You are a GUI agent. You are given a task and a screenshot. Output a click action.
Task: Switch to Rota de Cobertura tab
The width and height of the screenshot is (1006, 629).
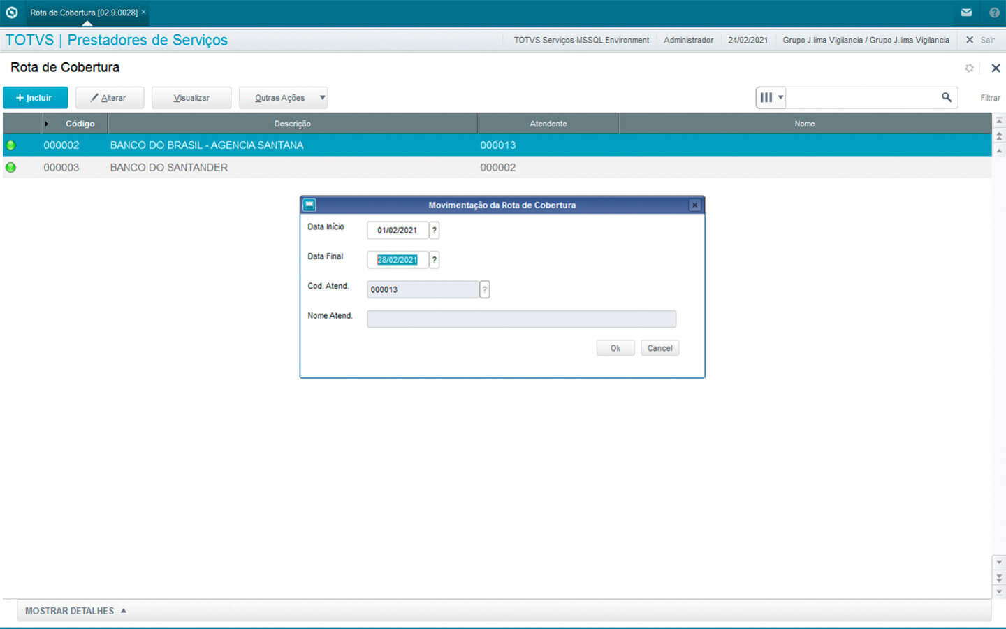point(84,13)
